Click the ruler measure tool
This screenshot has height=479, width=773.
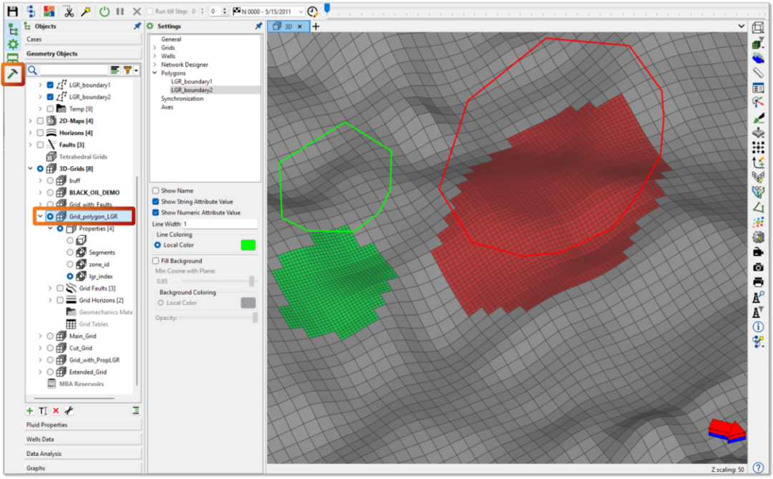click(x=758, y=73)
